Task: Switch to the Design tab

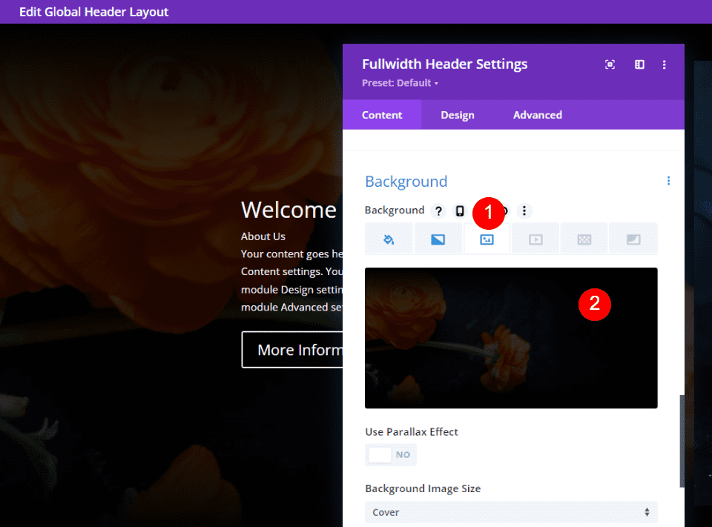Action: (x=457, y=115)
